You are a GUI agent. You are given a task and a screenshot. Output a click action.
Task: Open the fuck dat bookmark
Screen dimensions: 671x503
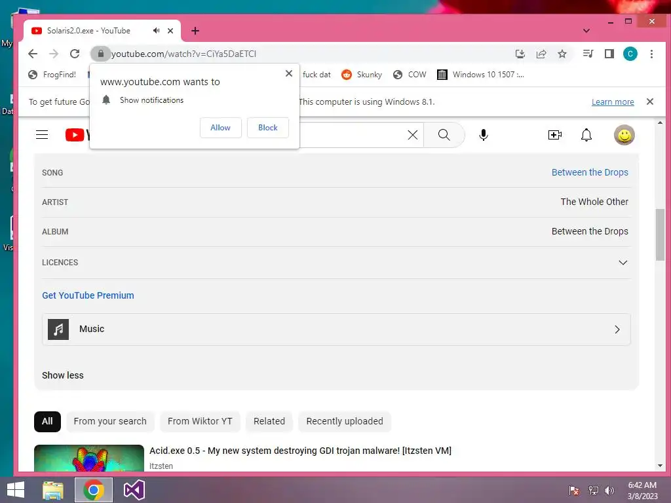click(x=316, y=75)
